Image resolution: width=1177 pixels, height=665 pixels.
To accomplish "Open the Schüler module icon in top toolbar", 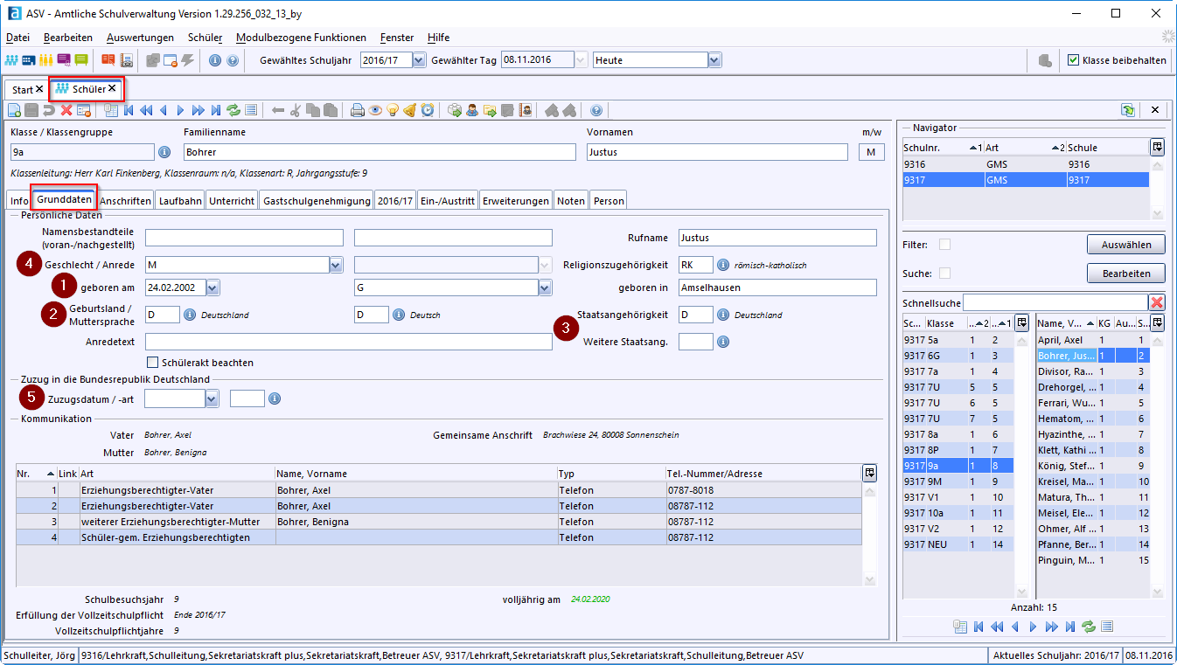I will pyautogui.click(x=11, y=60).
